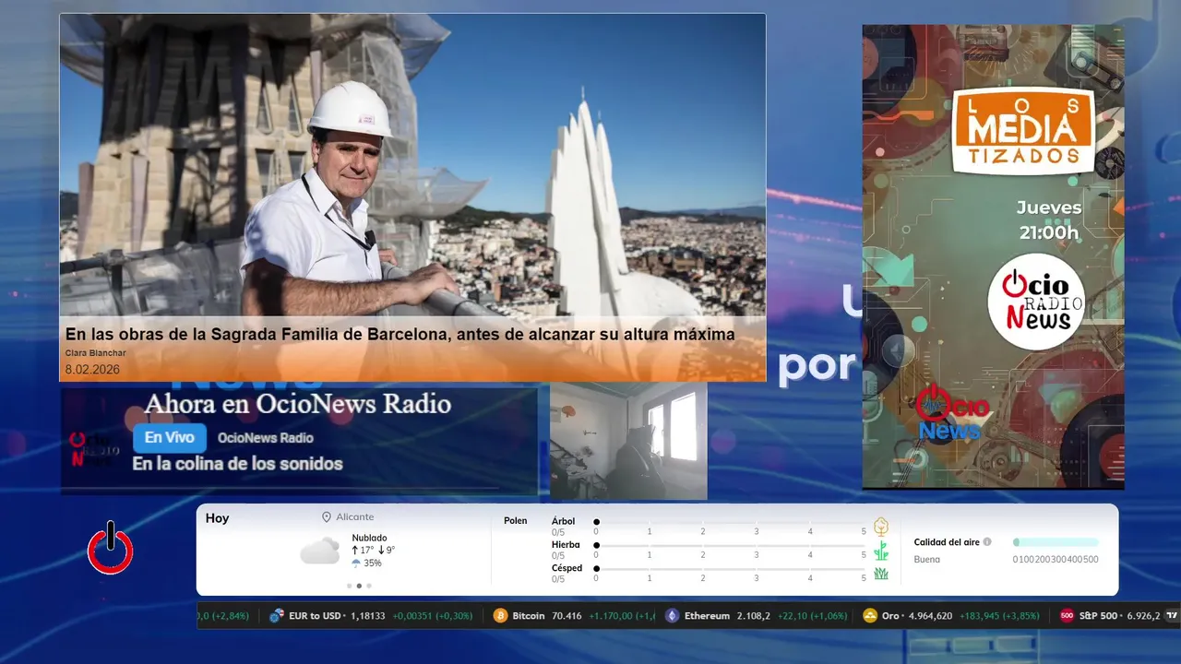Click the Alicante location pin icon
Screen dimensions: 1181x664
click(327, 517)
